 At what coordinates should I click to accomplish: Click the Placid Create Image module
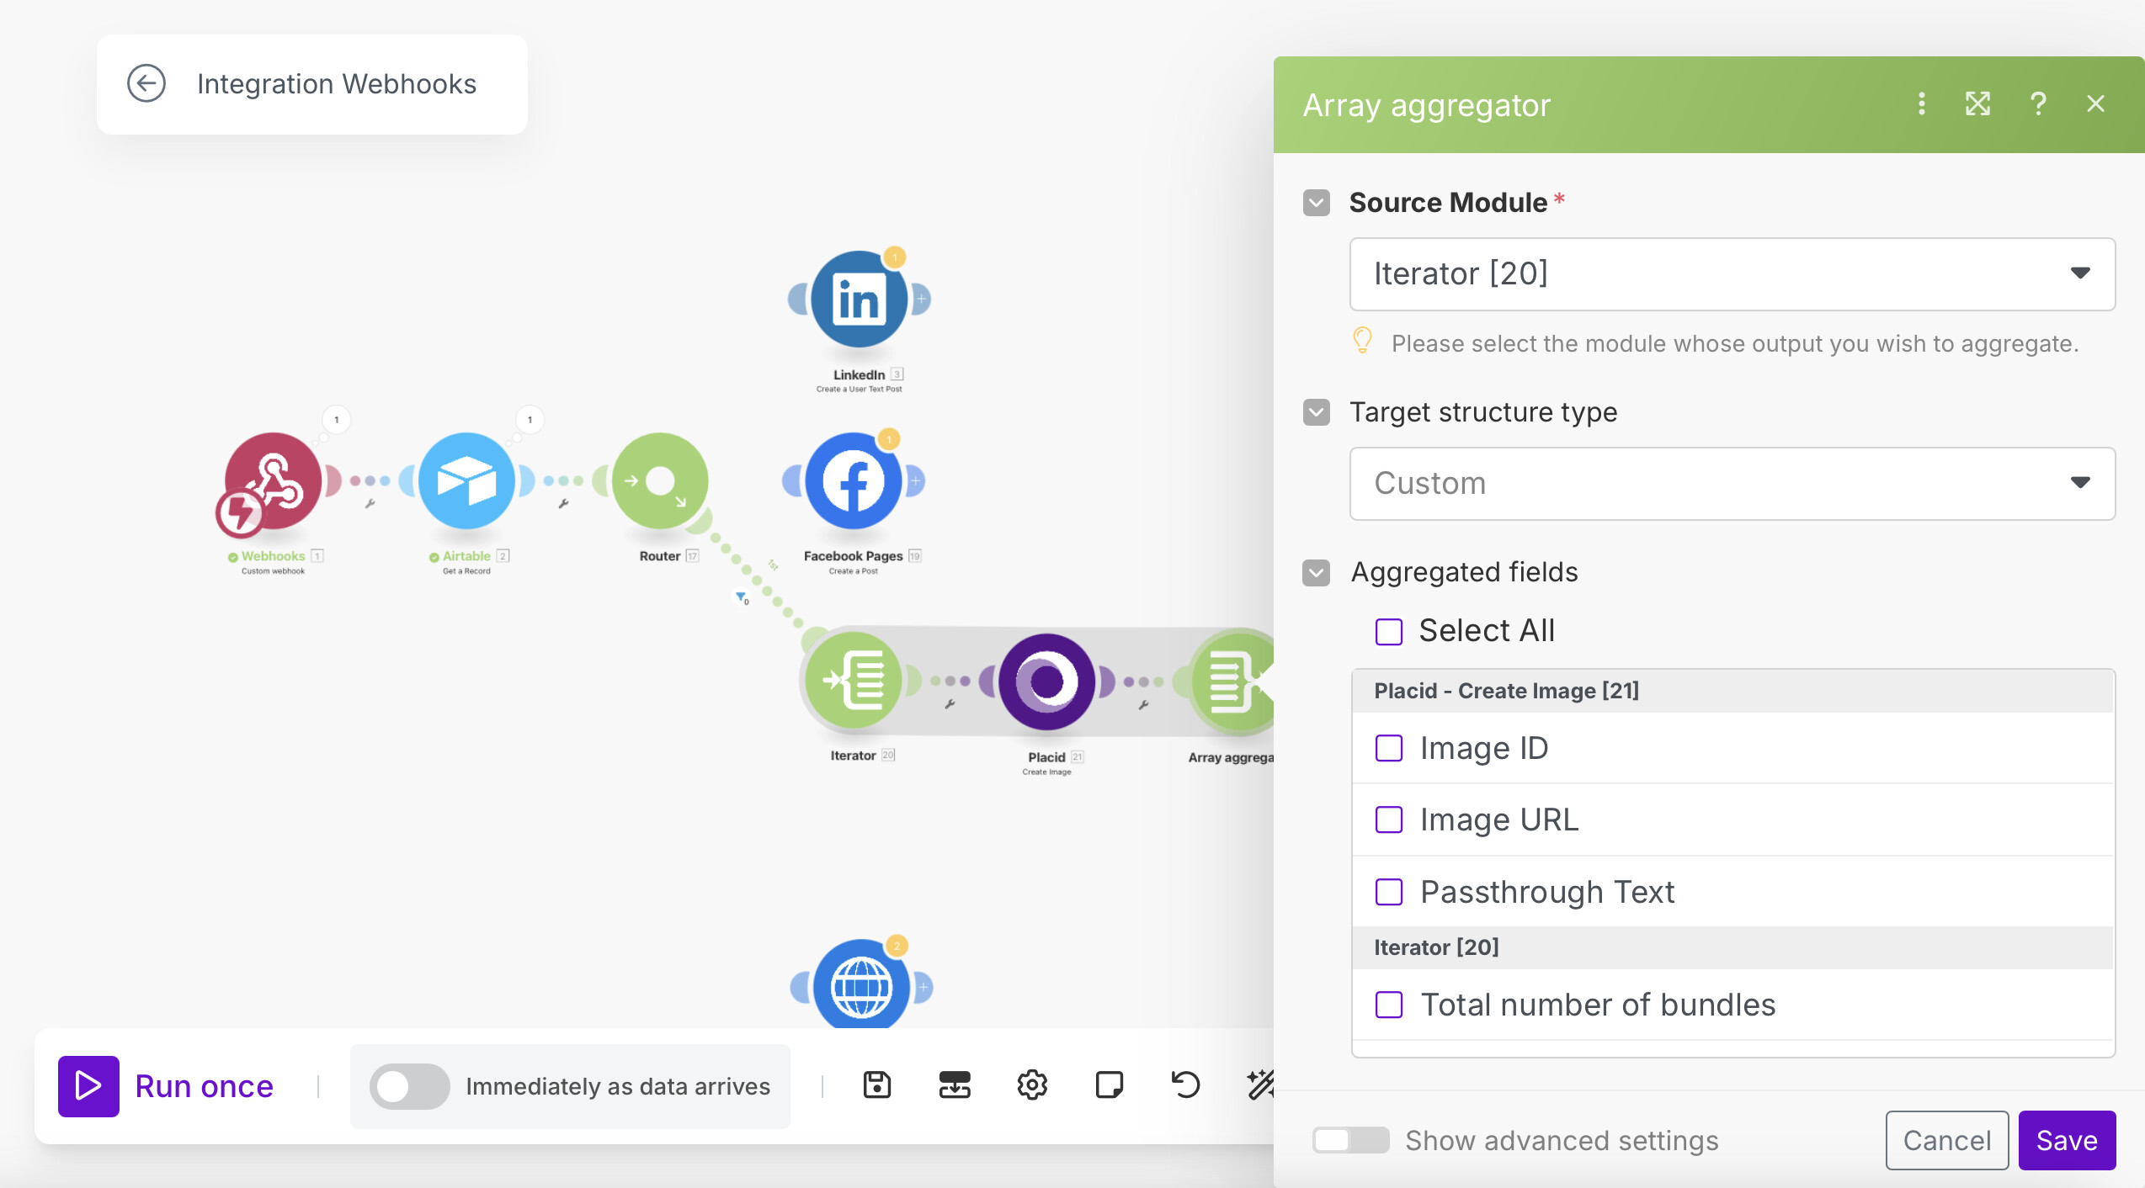point(1046,682)
